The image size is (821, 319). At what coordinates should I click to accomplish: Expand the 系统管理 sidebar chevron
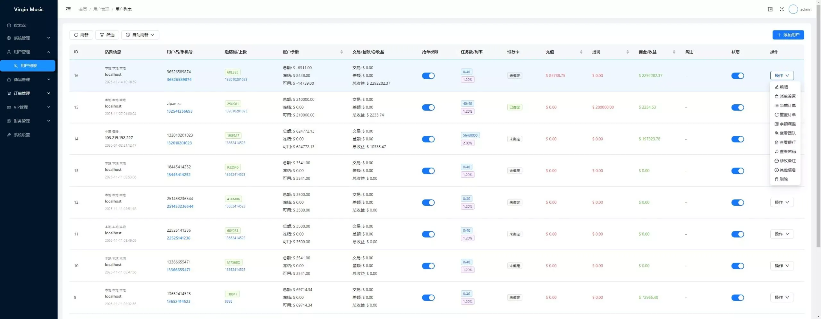[x=49, y=38]
